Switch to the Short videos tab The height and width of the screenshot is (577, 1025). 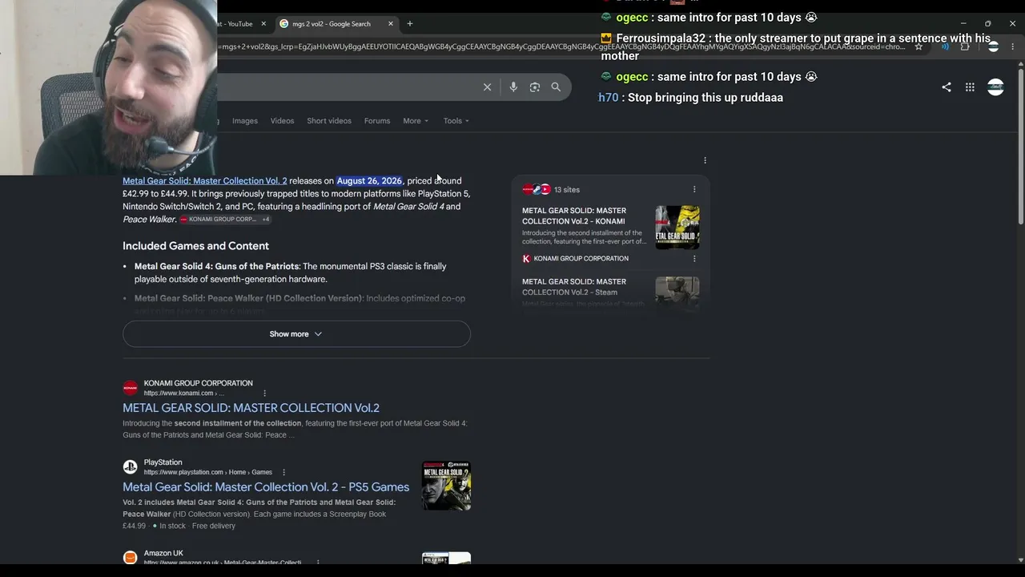coord(329,121)
